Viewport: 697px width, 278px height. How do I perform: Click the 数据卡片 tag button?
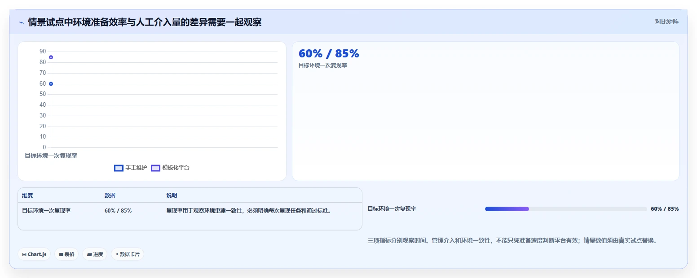tap(128, 254)
